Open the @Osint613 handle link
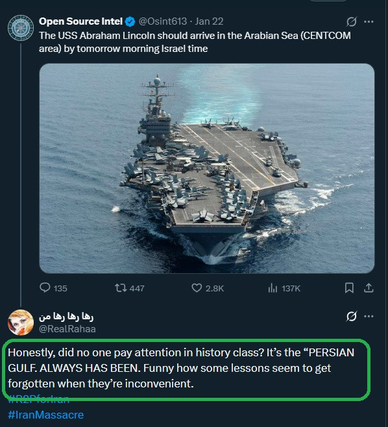Screen dimensions: 388x427 163,21
